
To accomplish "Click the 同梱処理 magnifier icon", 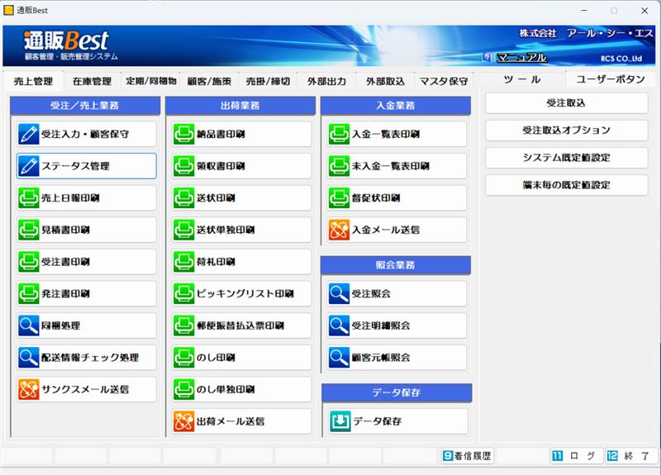I will coord(29,325).
